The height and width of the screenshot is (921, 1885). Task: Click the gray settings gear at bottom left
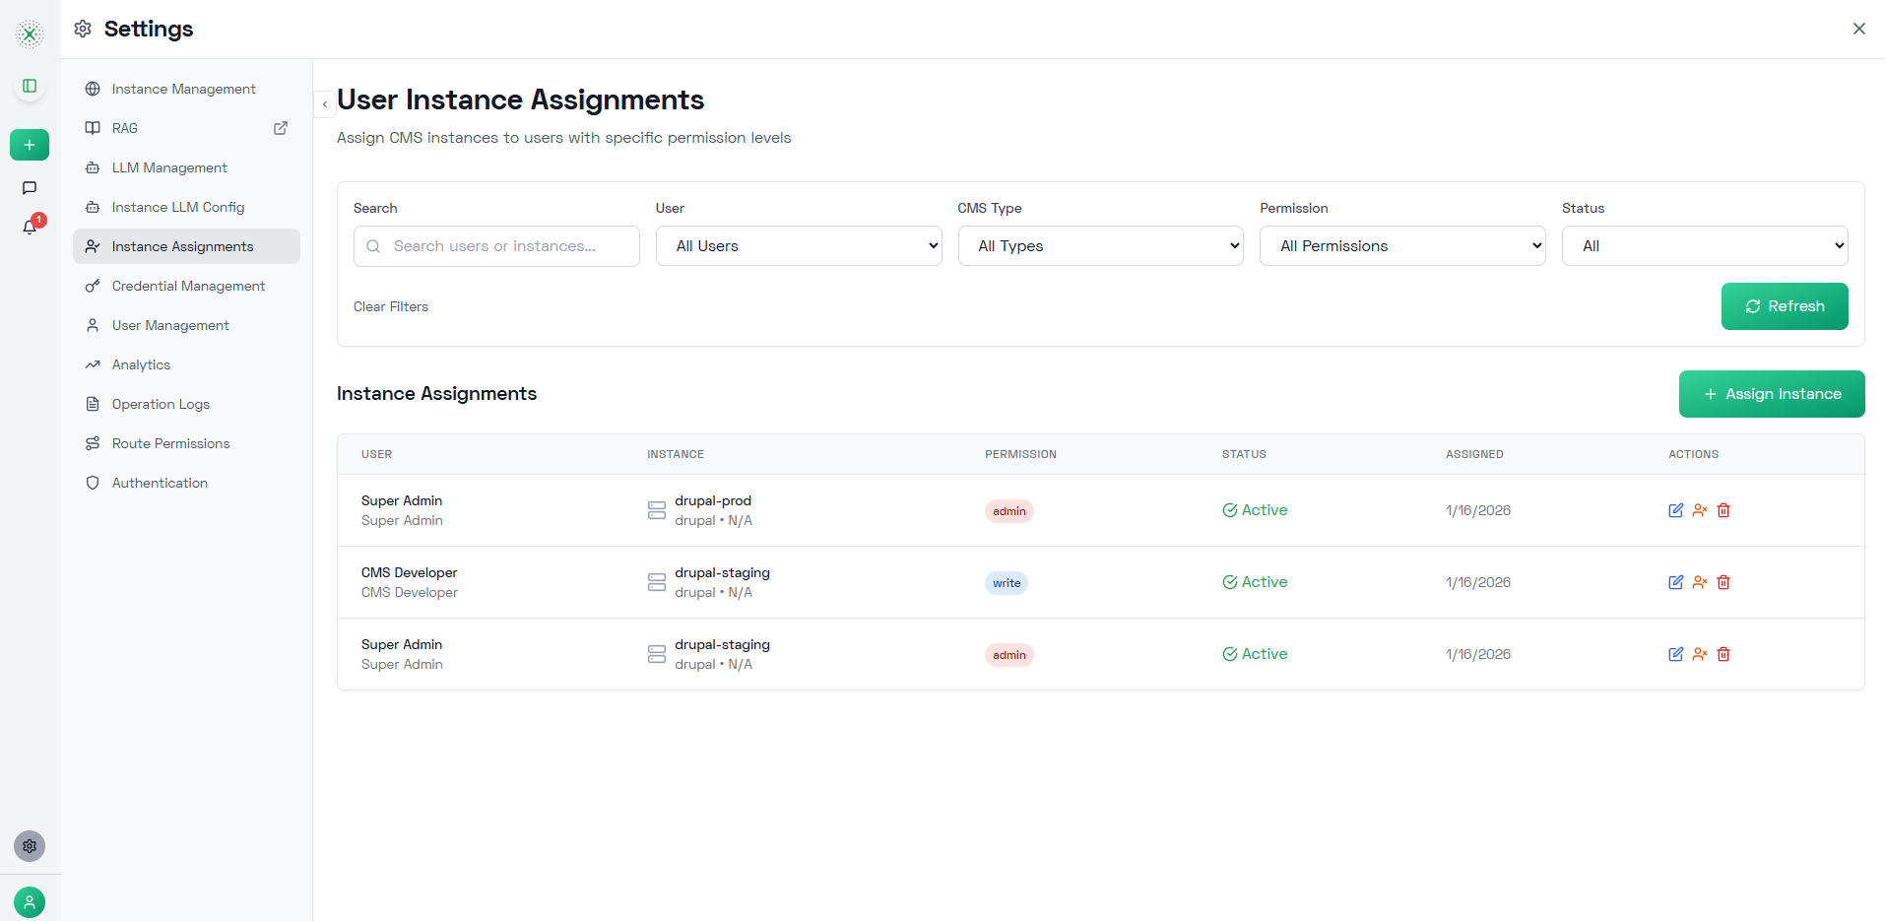pos(30,846)
